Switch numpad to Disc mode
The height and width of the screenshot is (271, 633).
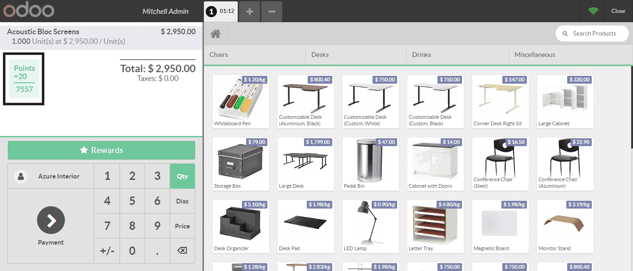[182, 201]
